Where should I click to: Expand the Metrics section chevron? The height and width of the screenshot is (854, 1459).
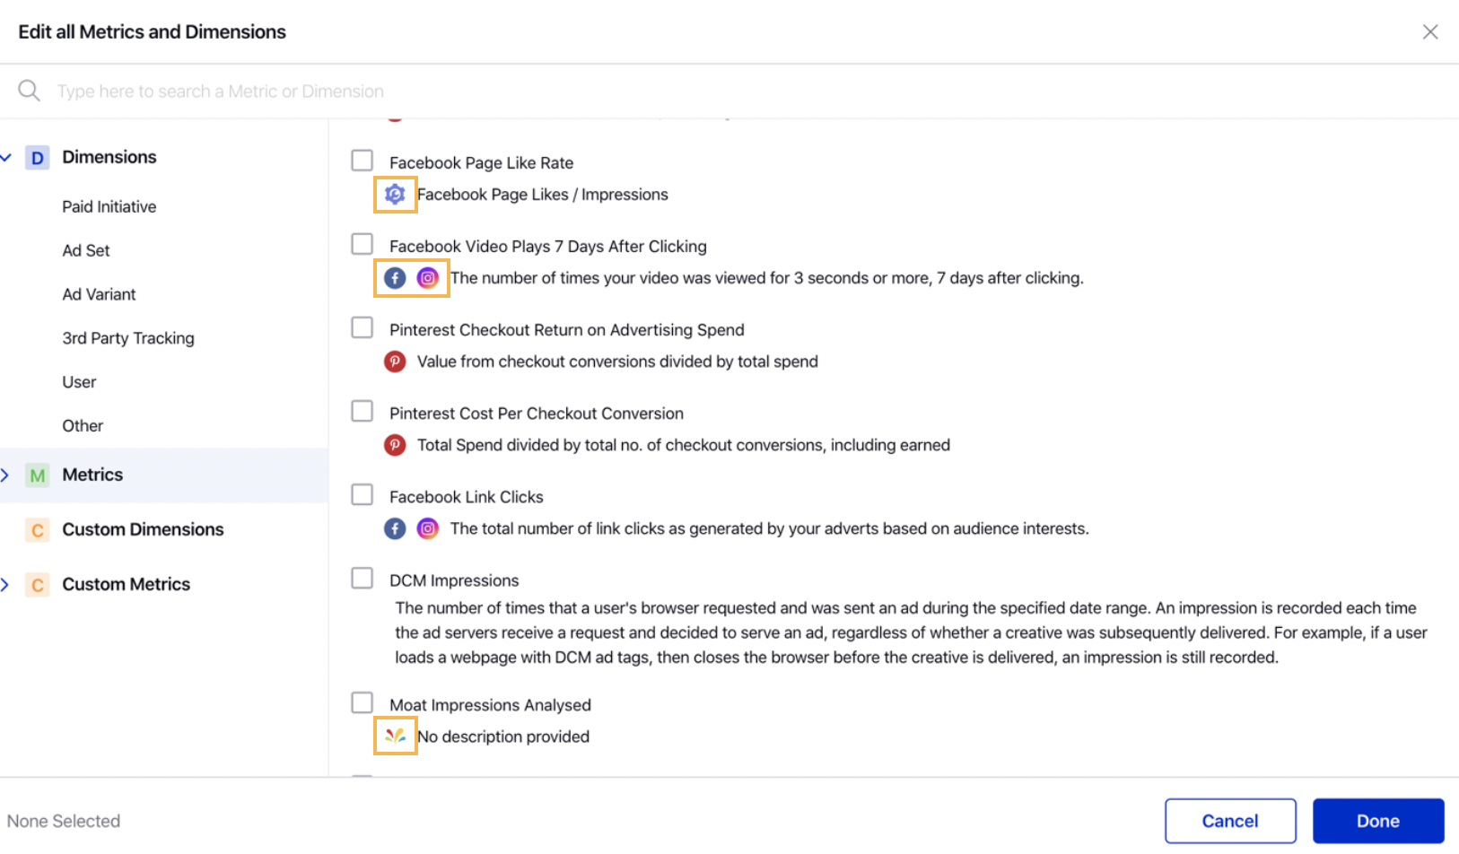[x=5, y=475]
